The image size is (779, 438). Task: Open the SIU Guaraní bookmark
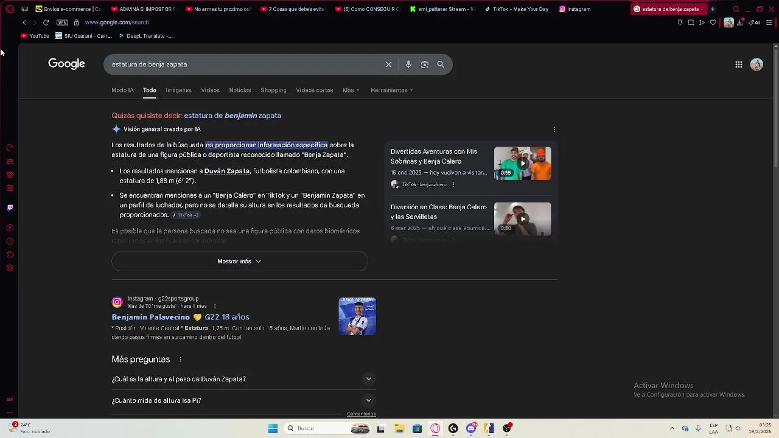83,36
